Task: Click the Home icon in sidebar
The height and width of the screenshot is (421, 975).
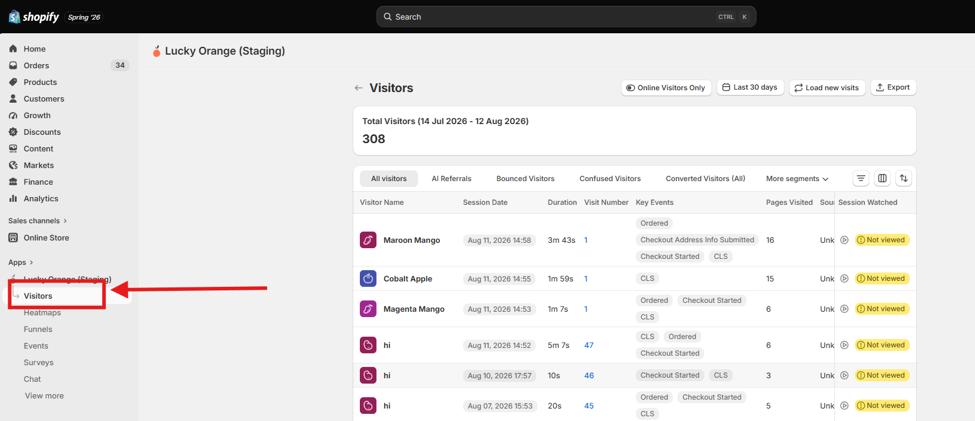Action: click(13, 49)
